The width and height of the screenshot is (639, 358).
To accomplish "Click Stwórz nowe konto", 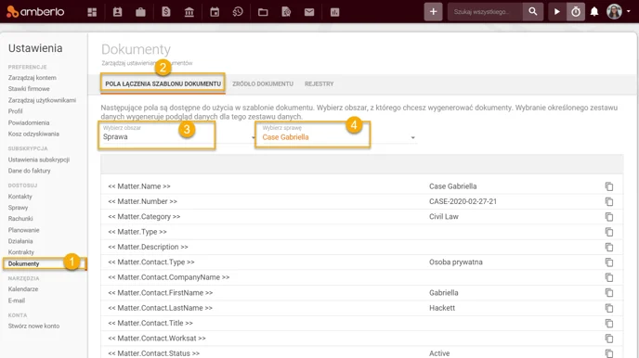I will [33, 326].
